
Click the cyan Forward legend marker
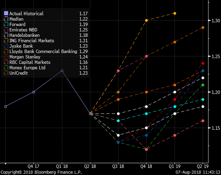(6, 24)
